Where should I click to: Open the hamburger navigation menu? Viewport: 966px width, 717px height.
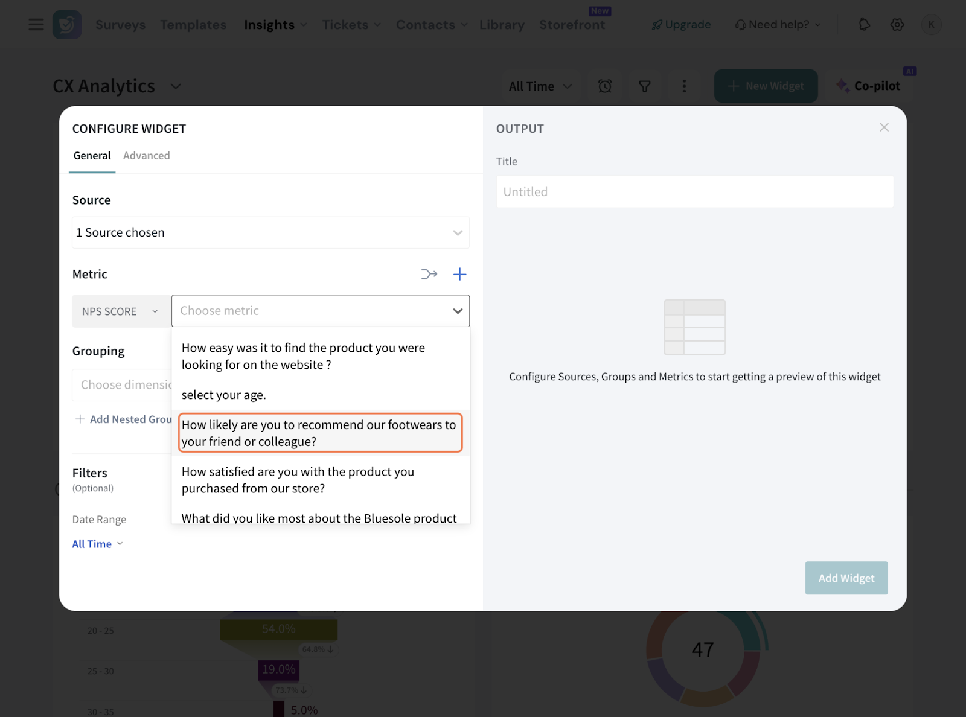(36, 25)
